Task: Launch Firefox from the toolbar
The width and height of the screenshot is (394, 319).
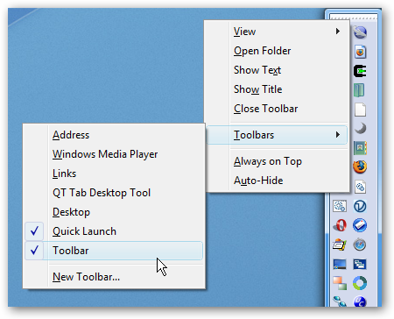Action: click(x=360, y=167)
